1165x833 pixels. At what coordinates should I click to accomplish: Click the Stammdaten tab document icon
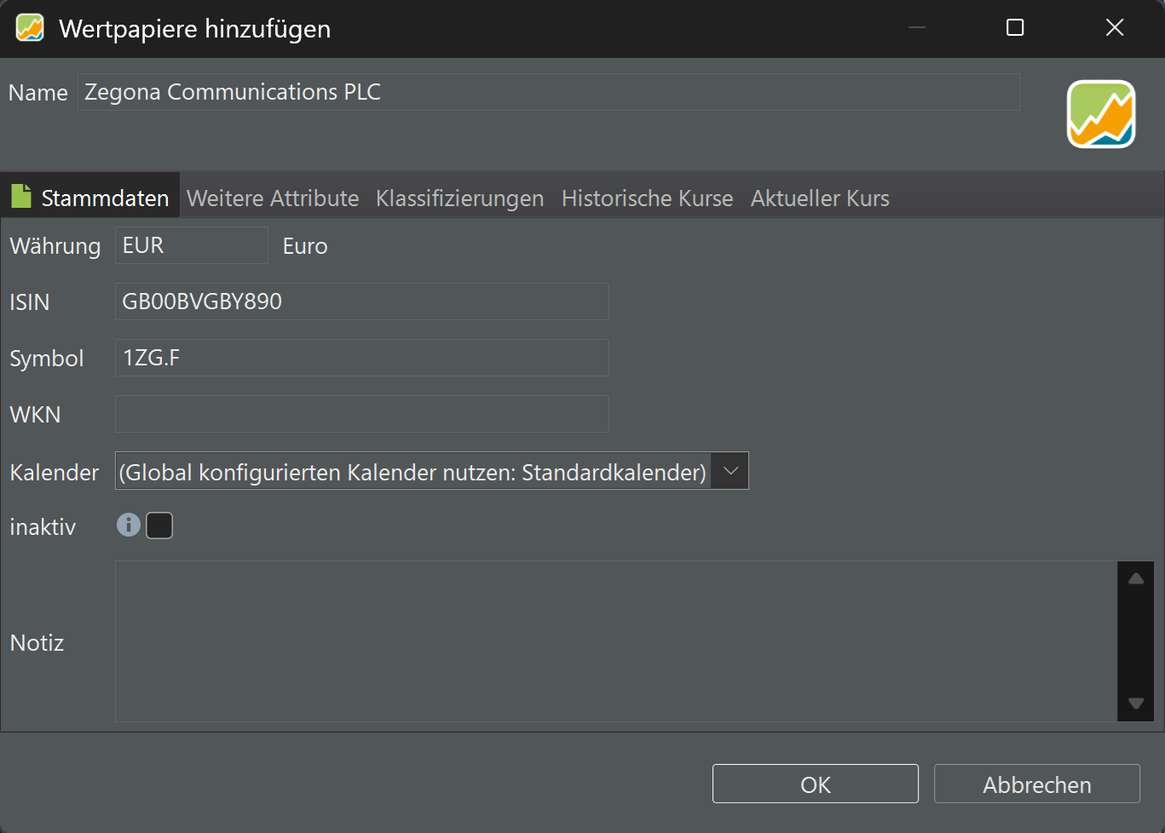[x=21, y=197]
